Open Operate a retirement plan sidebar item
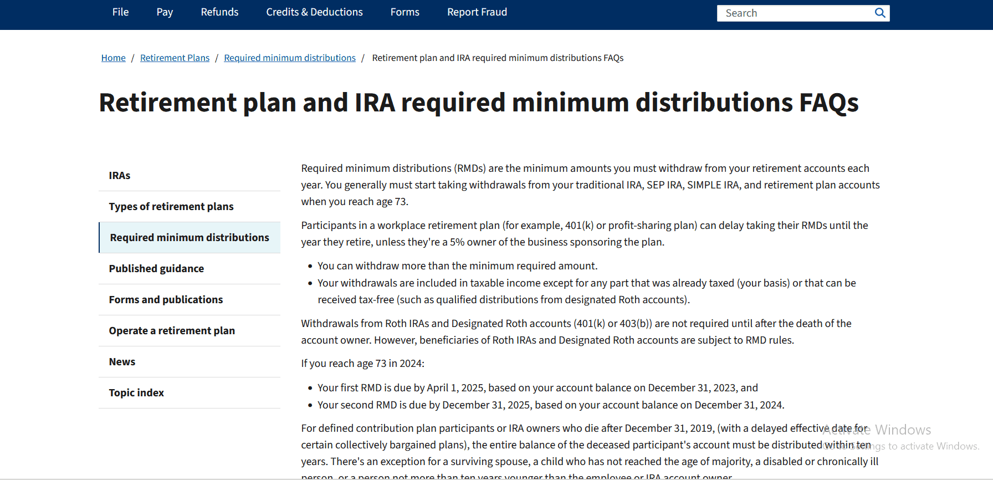Image resolution: width=993 pixels, height=480 pixels. pos(190,331)
